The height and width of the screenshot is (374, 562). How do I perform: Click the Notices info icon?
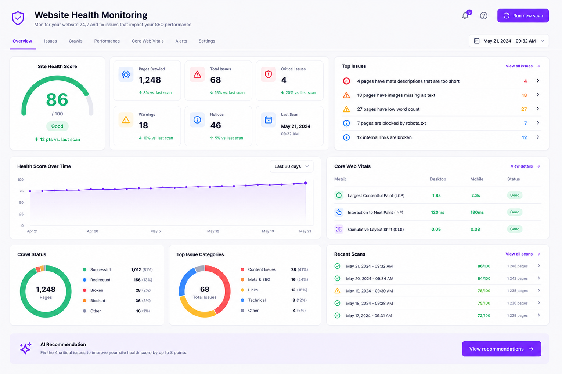[x=197, y=120]
